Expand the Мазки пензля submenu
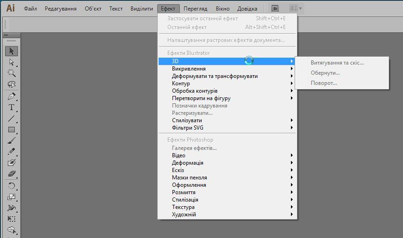The image size is (403, 238). point(227,178)
